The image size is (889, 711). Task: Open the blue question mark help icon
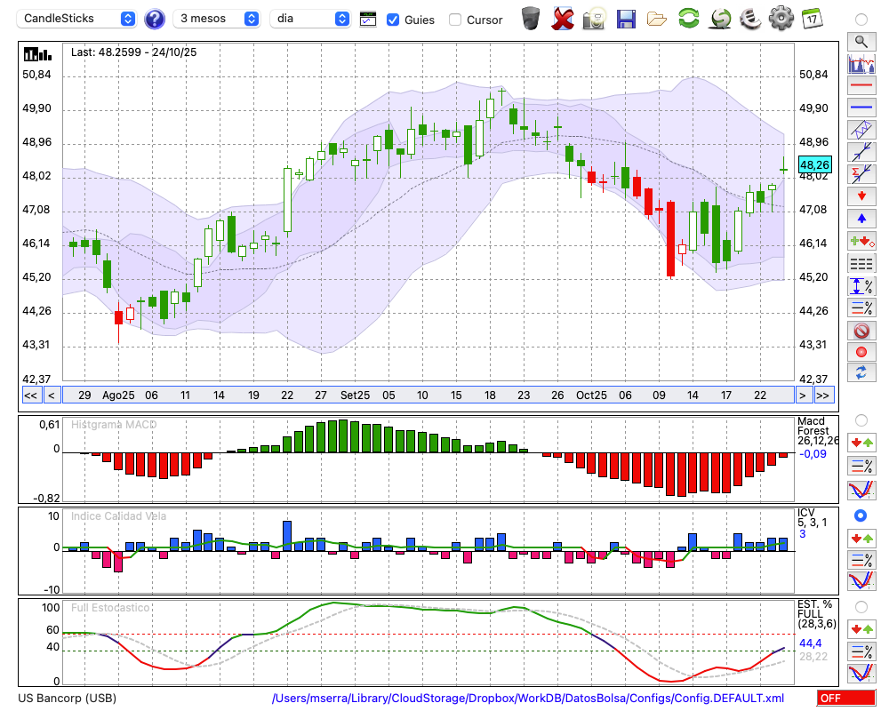pos(154,20)
